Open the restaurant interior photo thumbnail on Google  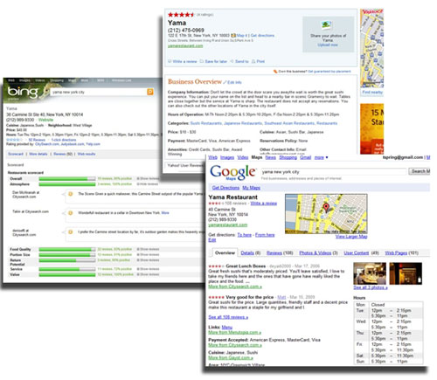point(370,273)
